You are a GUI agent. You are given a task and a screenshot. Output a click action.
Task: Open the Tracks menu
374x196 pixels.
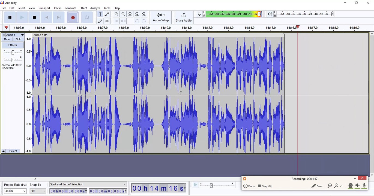pyautogui.click(x=57, y=8)
